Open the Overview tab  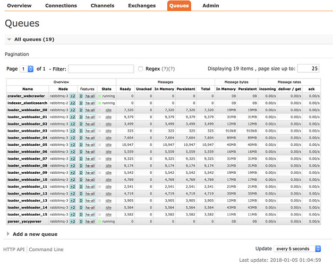click(19, 5)
